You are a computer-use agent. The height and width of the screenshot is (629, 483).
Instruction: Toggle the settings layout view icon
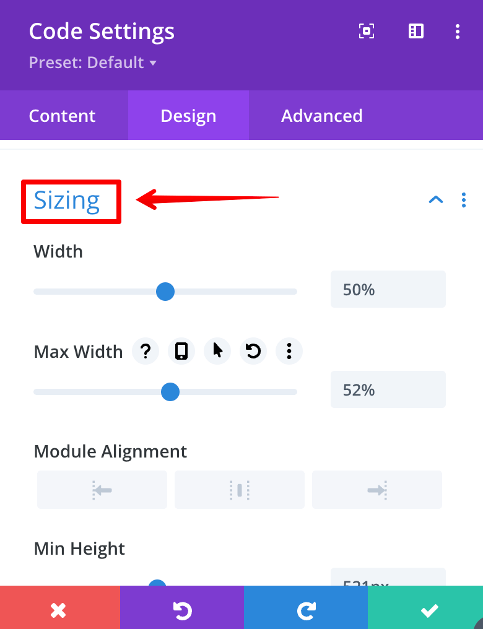click(x=416, y=31)
